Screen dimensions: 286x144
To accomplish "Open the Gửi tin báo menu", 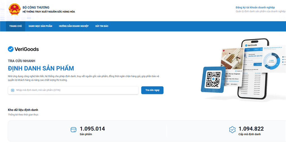I will (102, 26).
